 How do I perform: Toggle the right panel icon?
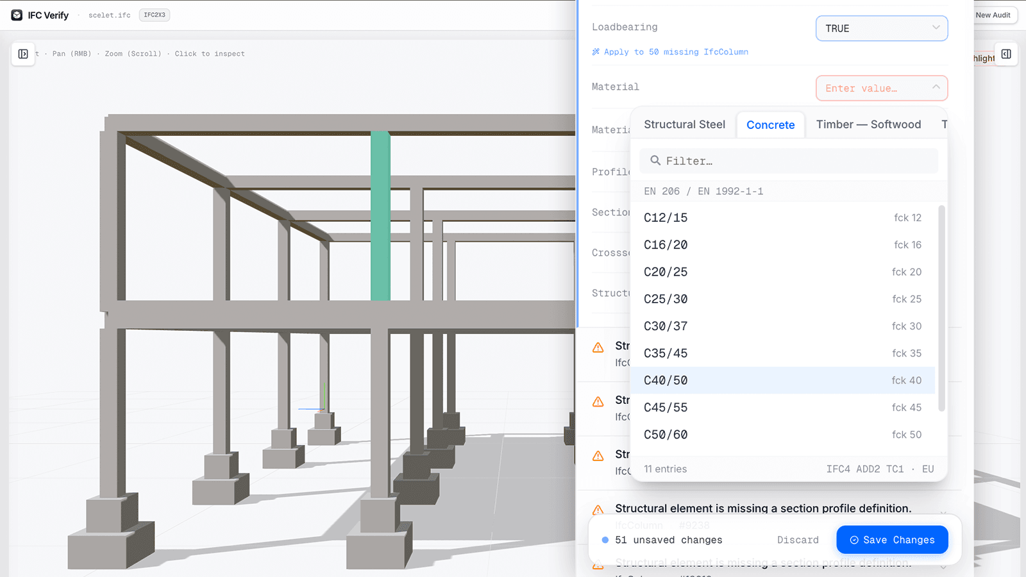point(1006,54)
